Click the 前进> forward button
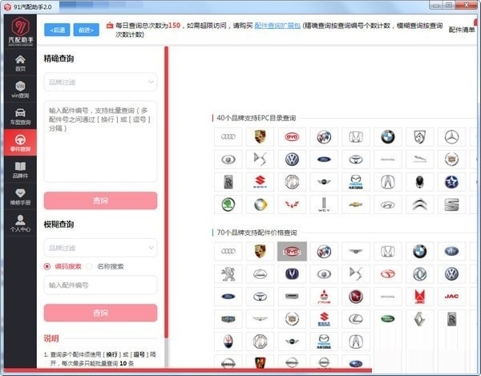481x376 pixels. click(87, 30)
